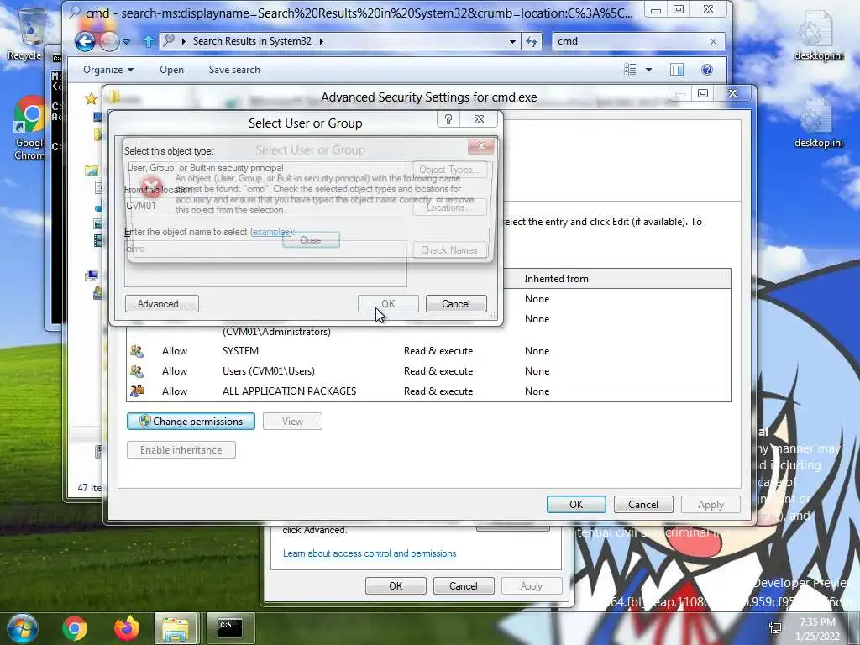The image size is (860, 645).
Task: Click into the cmd search field
Action: 631,41
